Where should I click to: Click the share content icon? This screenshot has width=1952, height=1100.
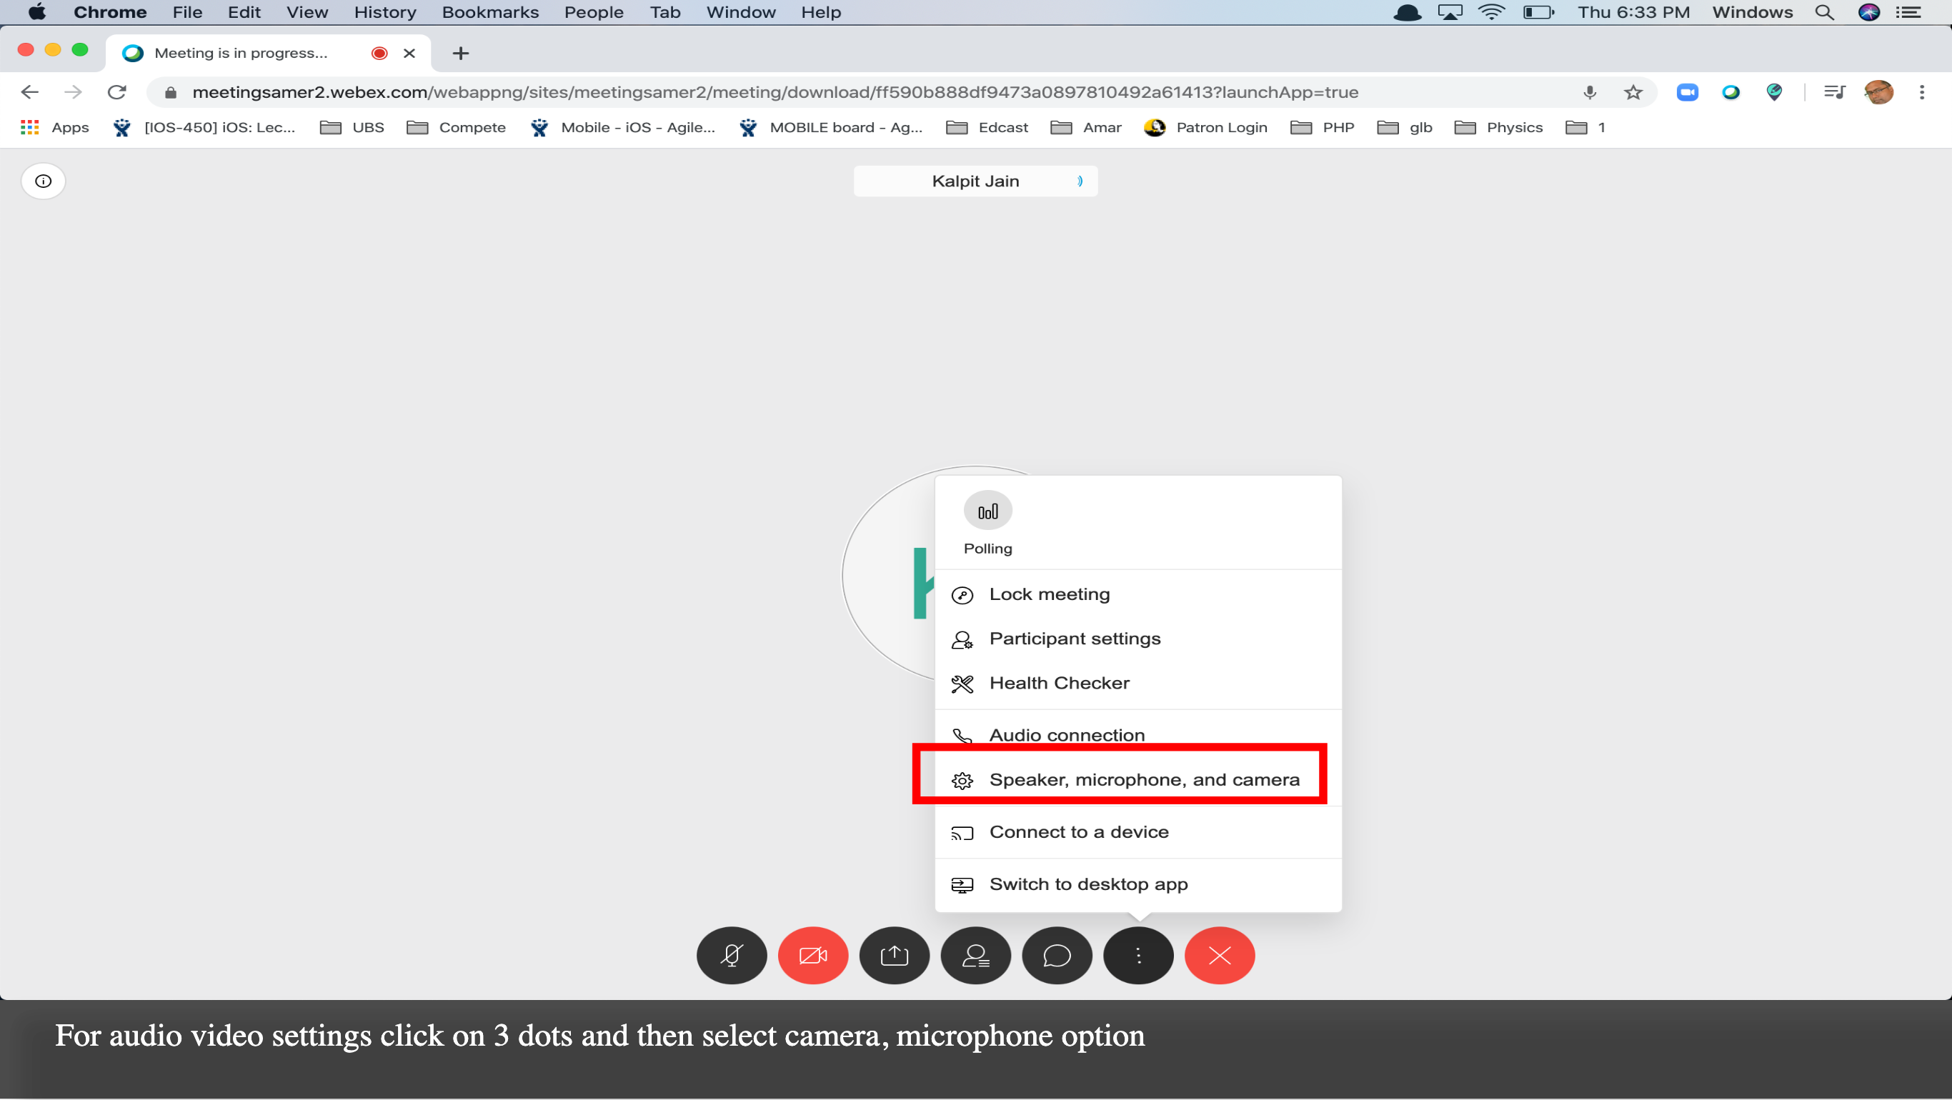tap(894, 955)
